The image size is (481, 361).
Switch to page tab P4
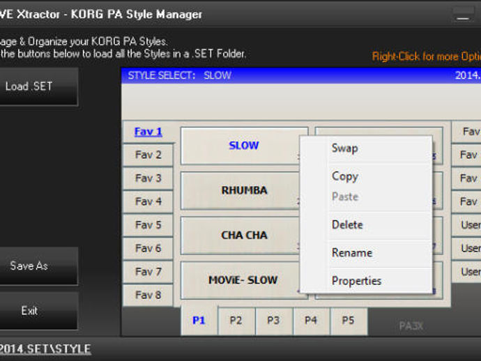[x=311, y=321]
